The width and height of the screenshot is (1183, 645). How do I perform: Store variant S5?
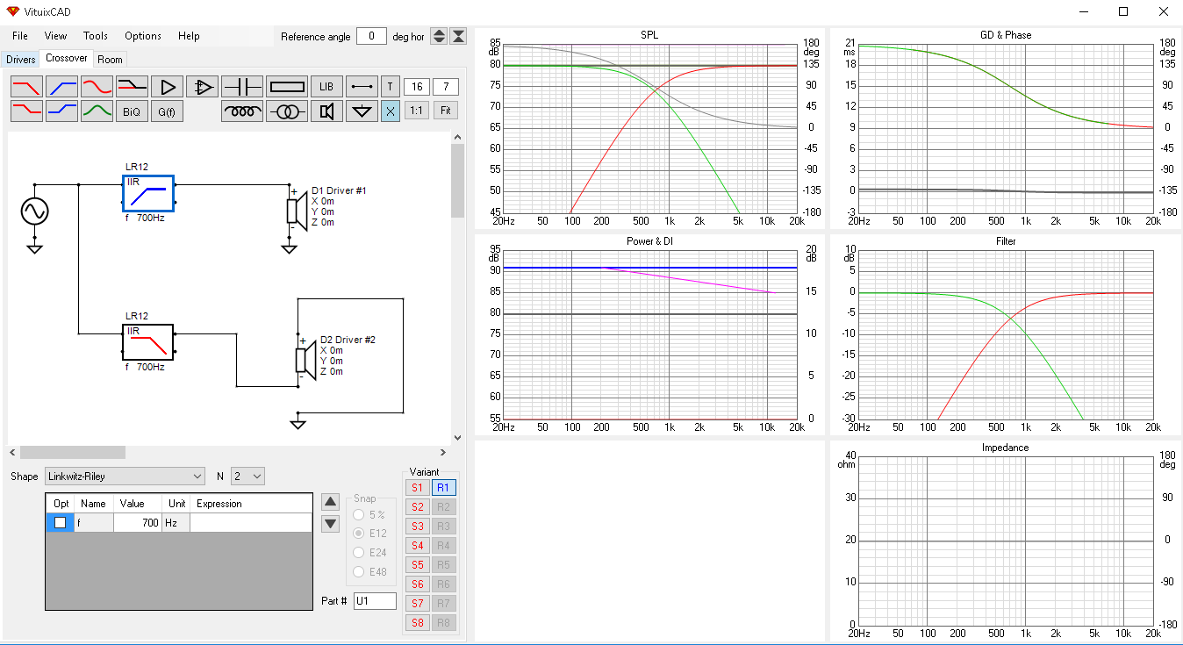pyautogui.click(x=417, y=564)
